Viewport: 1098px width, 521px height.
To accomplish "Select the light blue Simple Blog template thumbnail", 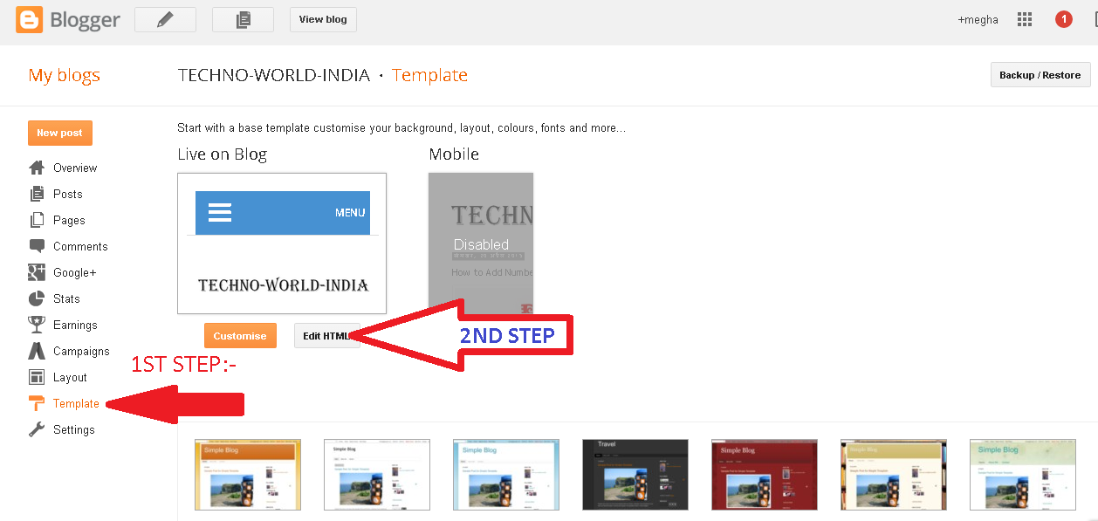I will (506, 475).
